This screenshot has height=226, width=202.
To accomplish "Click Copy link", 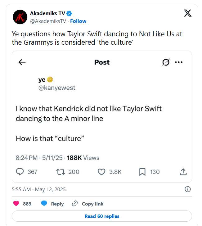I will coord(88,204).
